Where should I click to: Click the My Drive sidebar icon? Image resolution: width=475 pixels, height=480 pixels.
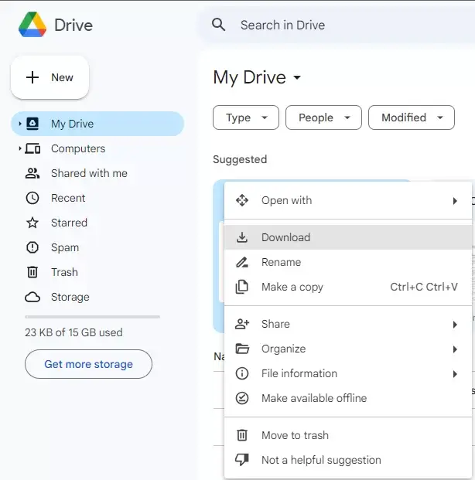tap(32, 124)
